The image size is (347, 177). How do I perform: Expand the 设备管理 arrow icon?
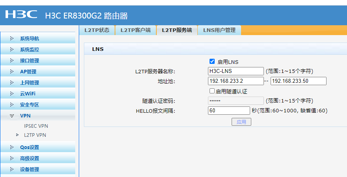12,169
